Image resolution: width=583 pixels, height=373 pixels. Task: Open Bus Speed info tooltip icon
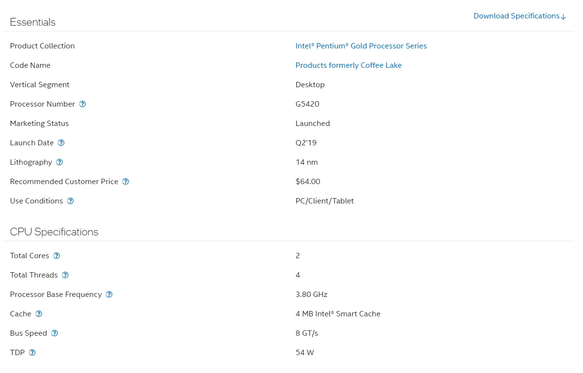point(55,333)
